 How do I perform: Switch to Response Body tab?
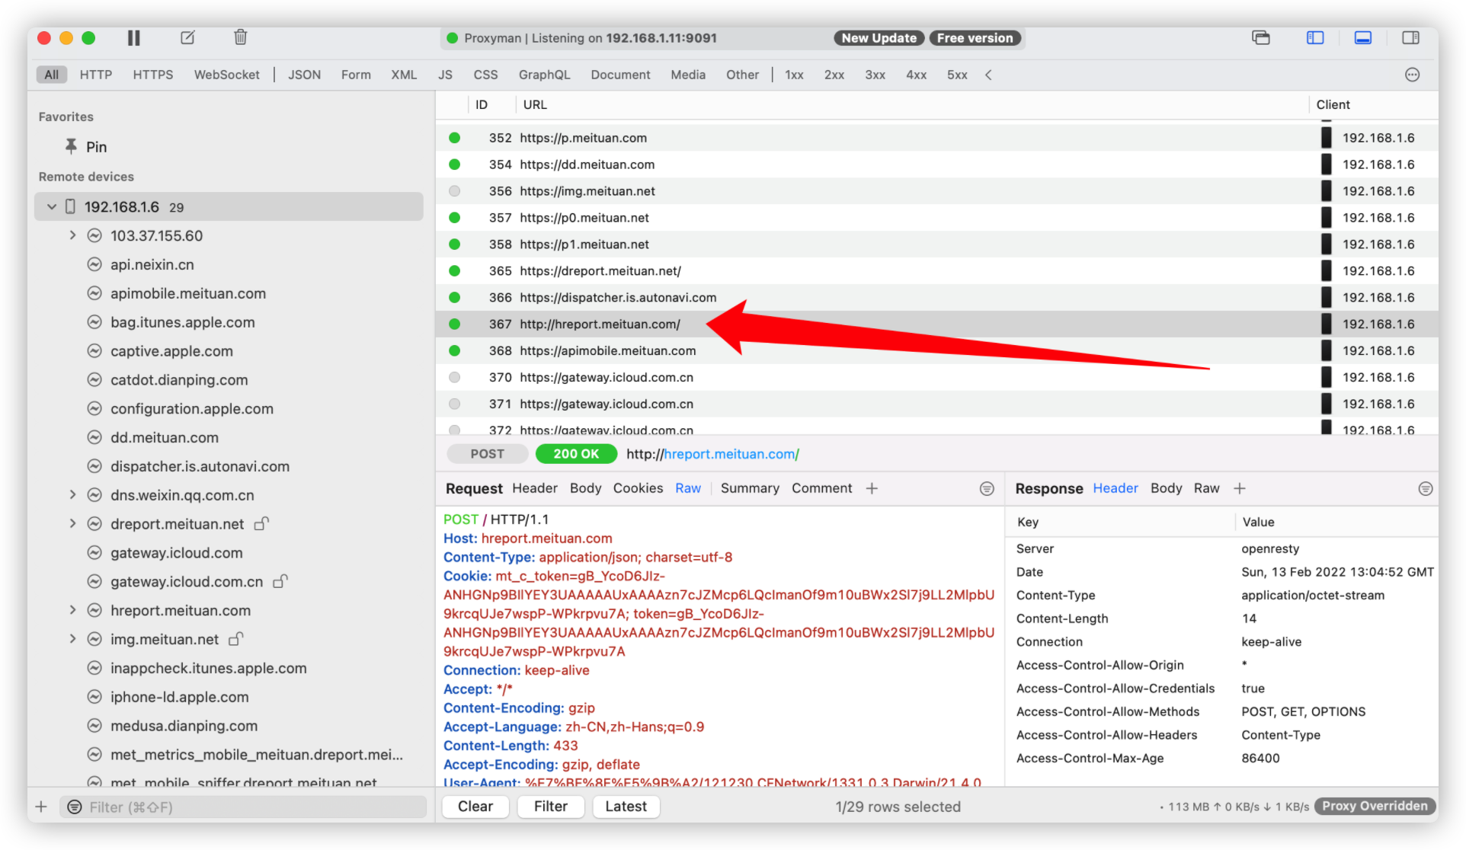(1166, 488)
